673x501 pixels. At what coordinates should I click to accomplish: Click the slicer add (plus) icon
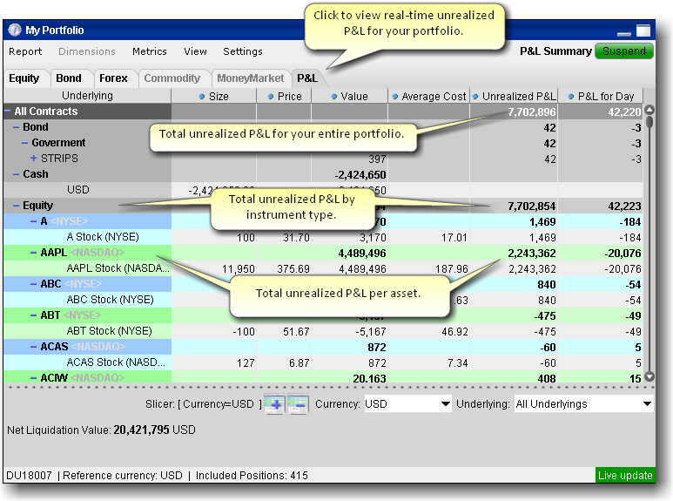point(273,405)
